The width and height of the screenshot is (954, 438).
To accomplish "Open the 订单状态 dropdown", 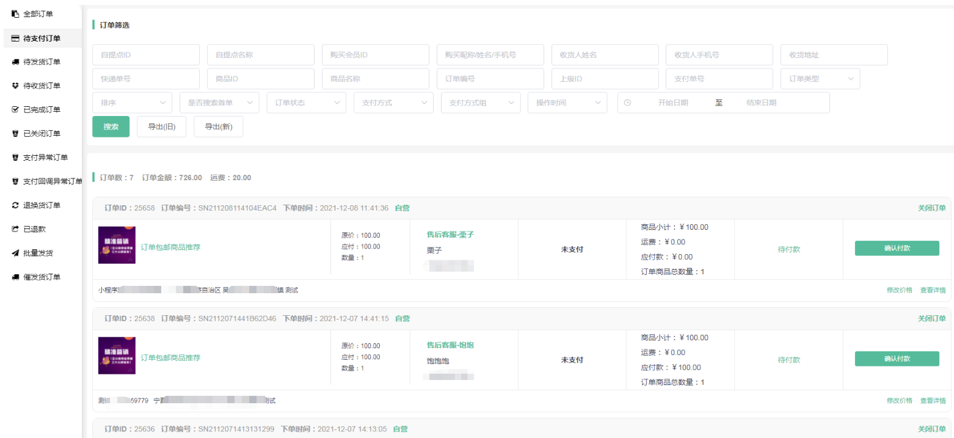I will [306, 103].
